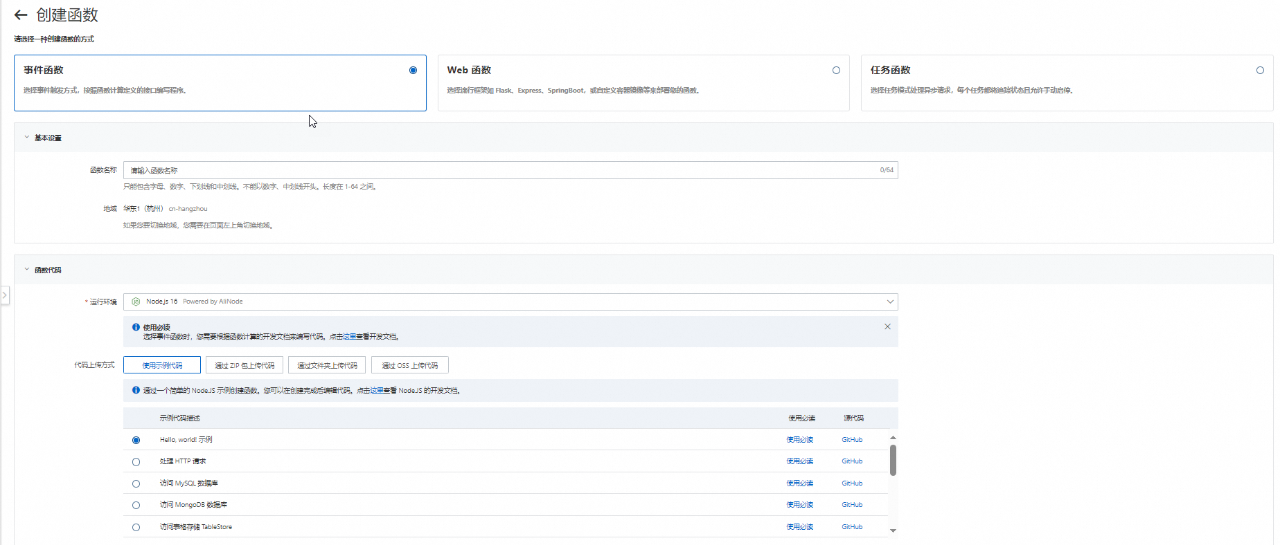Image resolution: width=1280 pixels, height=545 pixels.
Task: Select the 事件函数 radio option
Action: 413,70
